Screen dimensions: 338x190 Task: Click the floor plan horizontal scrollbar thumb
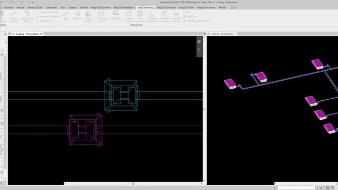tap(134, 184)
